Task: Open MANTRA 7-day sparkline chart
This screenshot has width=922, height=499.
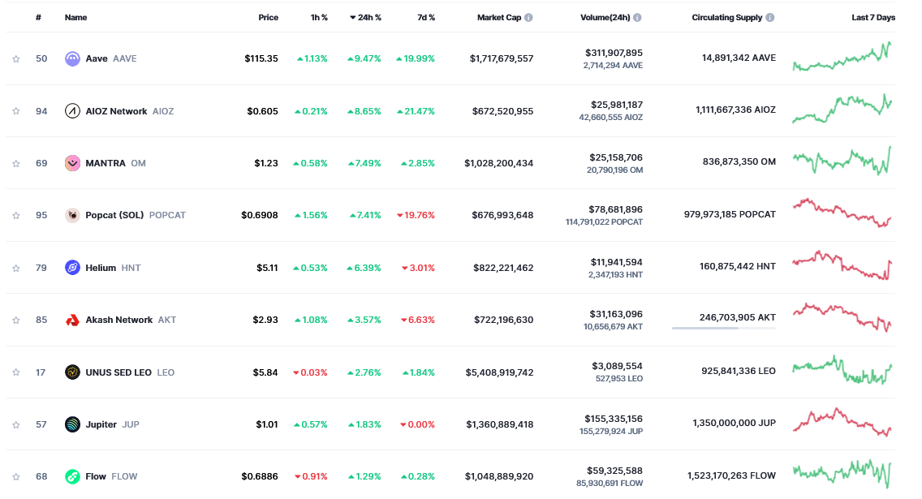Action: coord(842,161)
